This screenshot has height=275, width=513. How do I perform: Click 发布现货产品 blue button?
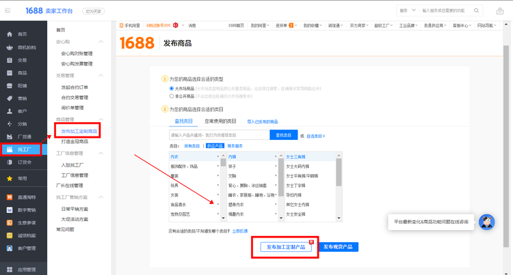pyautogui.click(x=338, y=247)
